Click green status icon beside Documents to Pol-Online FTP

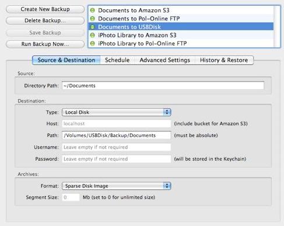pos(93,19)
